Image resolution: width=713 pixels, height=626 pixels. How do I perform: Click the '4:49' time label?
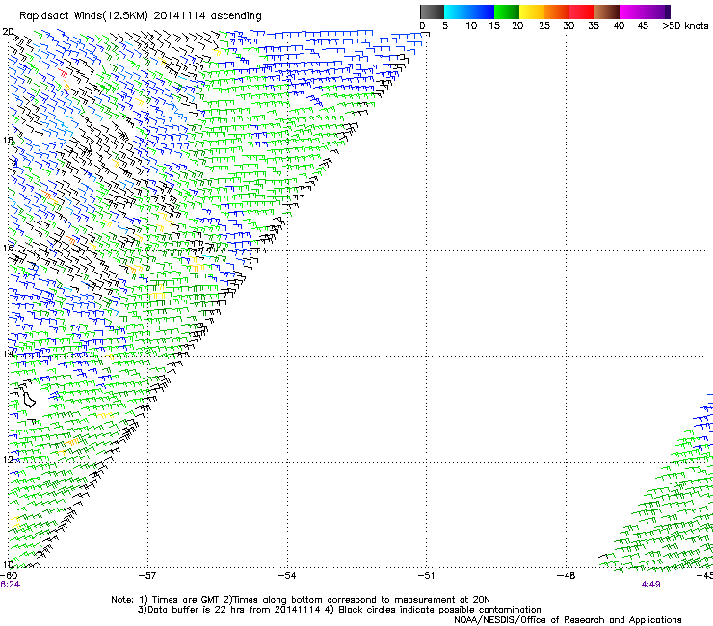(x=650, y=585)
